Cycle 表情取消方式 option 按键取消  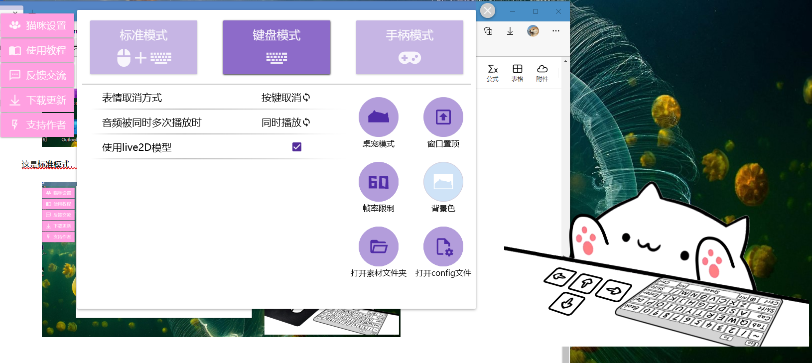pos(286,98)
